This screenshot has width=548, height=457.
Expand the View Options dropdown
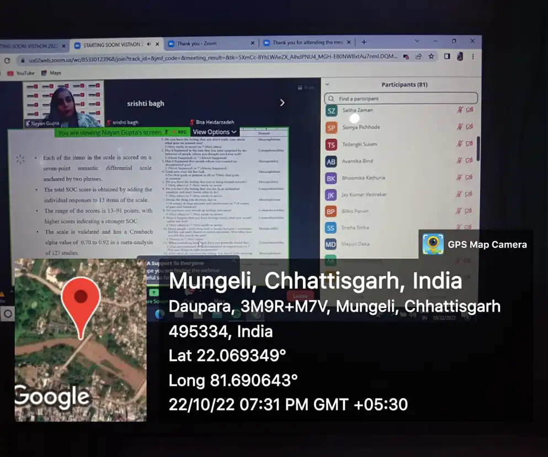[215, 132]
